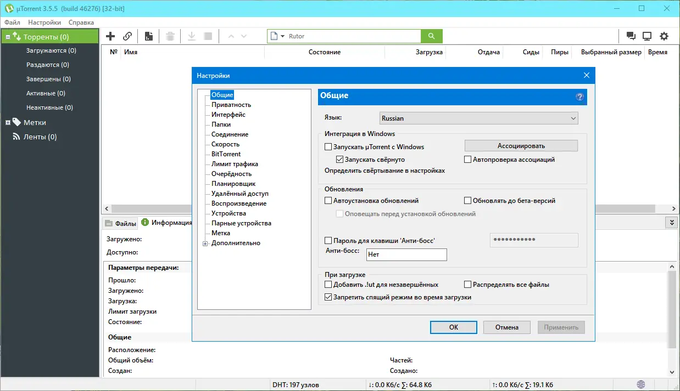This screenshot has width=680, height=391.
Task: Select Папки in settings tree
Action: coord(221,124)
